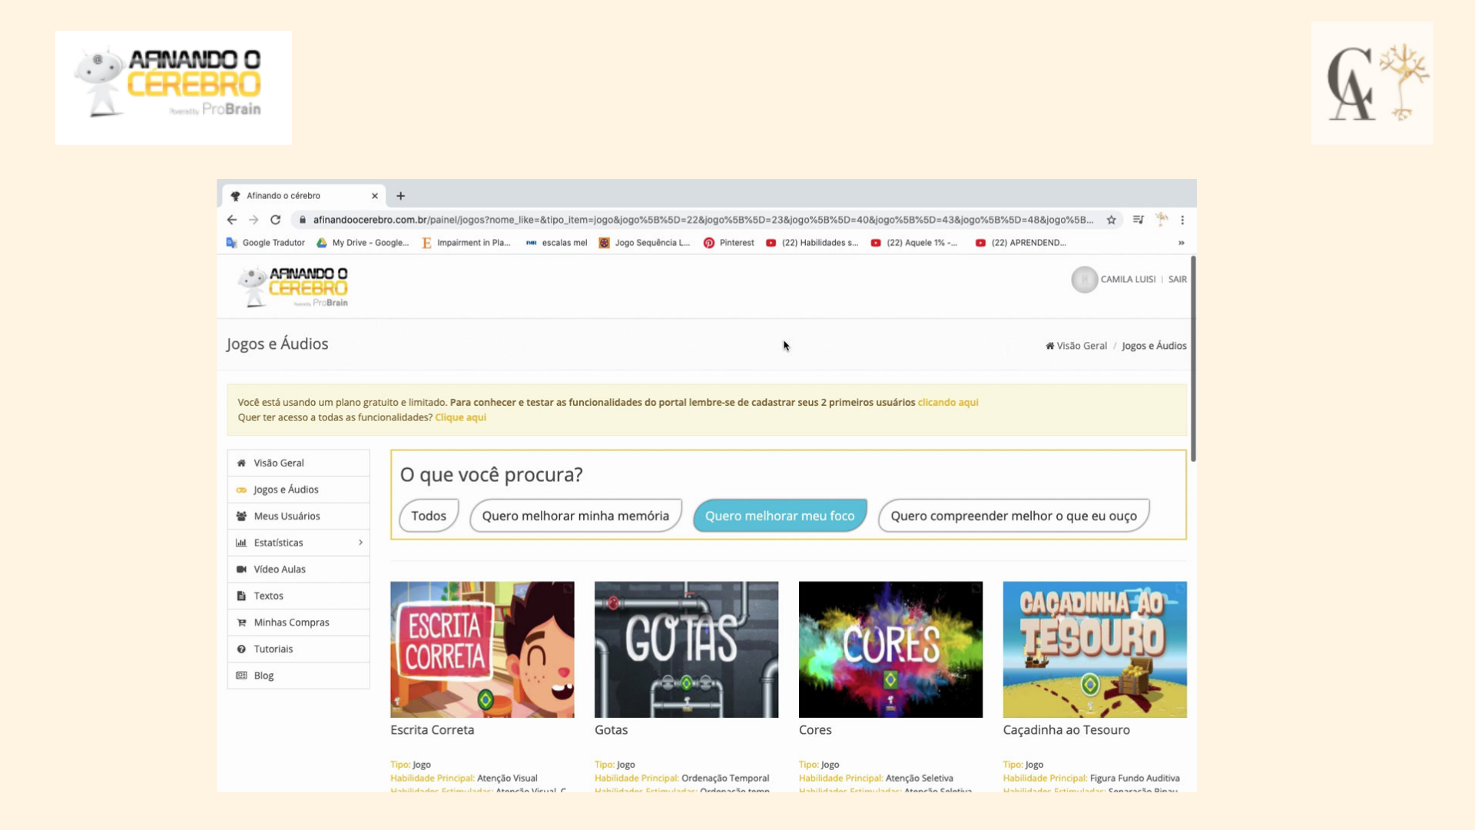Open Chrome three-dot menu
The height and width of the screenshot is (830, 1475).
pyautogui.click(x=1182, y=220)
